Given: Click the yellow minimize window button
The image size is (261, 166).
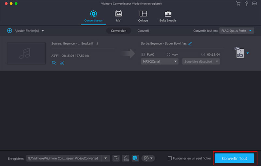Looking at the screenshot, I should coord(11,4).
